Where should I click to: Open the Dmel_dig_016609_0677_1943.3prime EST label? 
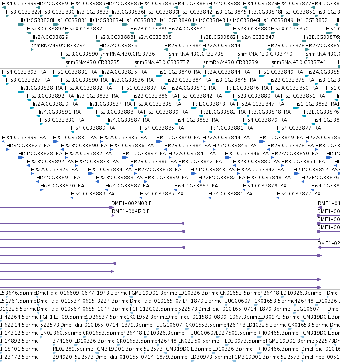coord(82,293)
